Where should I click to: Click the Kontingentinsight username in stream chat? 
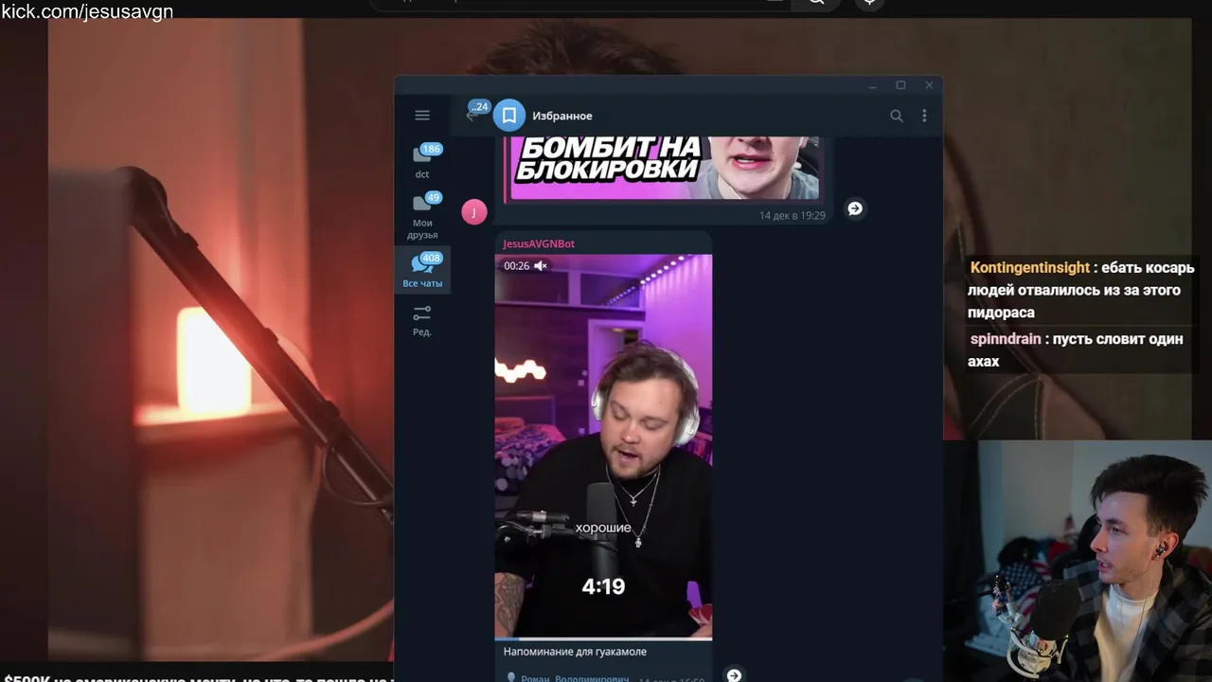point(1029,268)
